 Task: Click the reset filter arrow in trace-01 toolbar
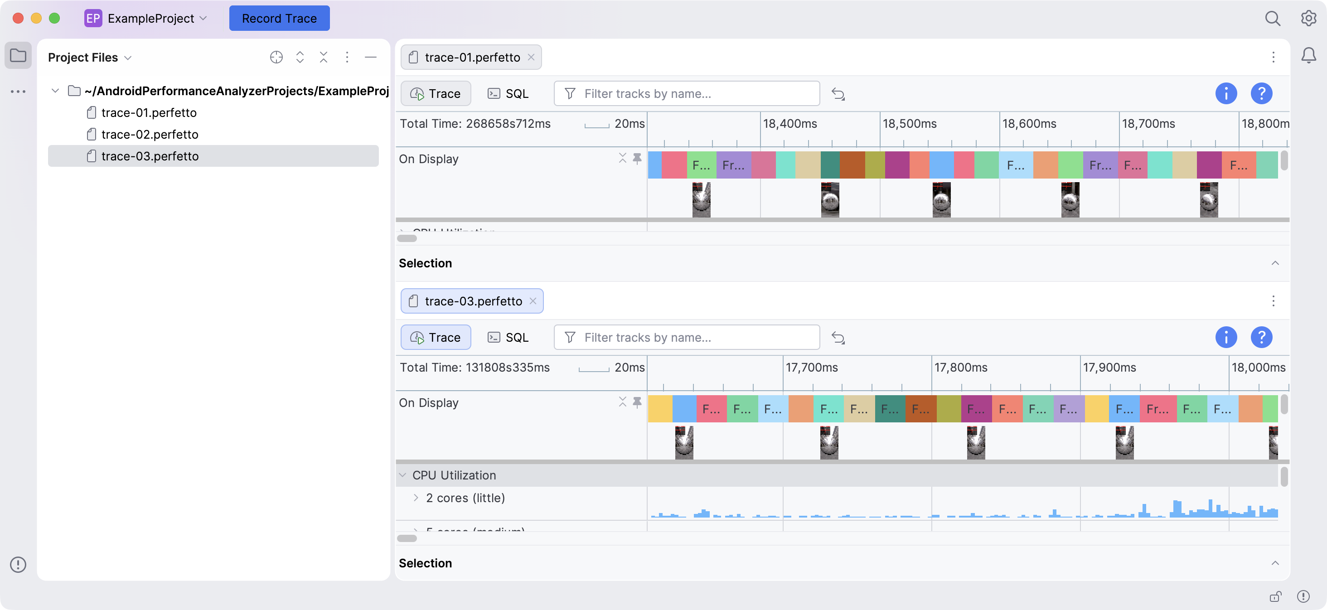[x=838, y=94]
